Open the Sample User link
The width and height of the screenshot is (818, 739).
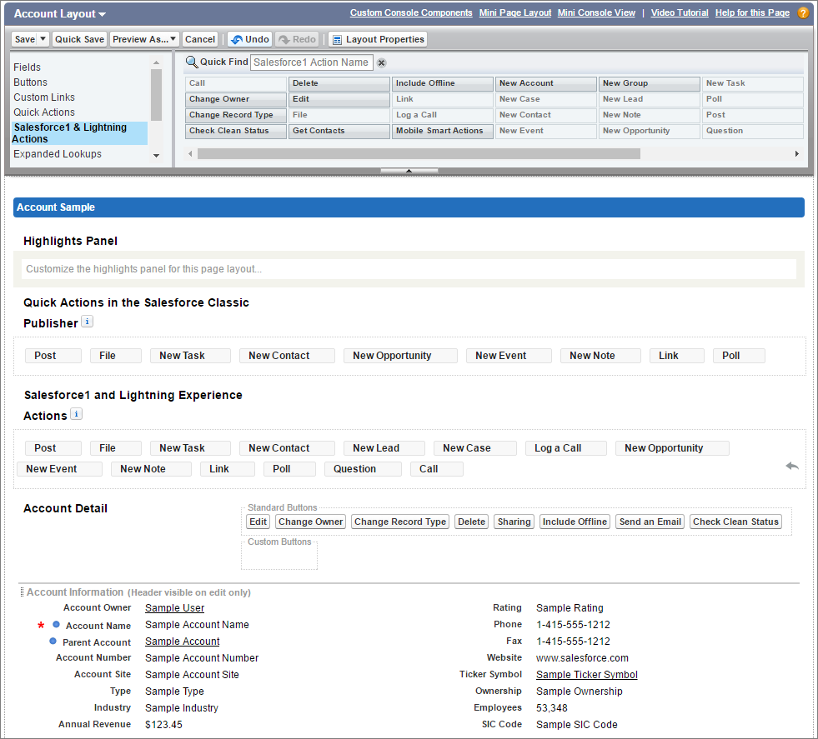pos(175,608)
